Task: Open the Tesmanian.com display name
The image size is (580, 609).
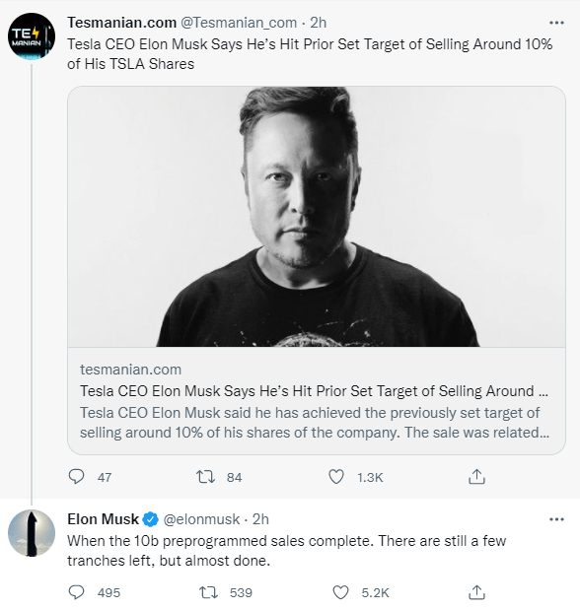Action: click(x=121, y=23)
